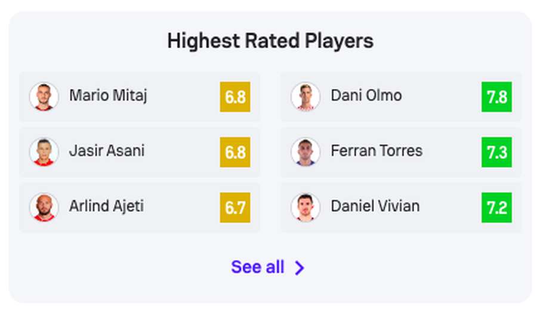Click Ferran Torres's player avatar

(x=305, y=152)
